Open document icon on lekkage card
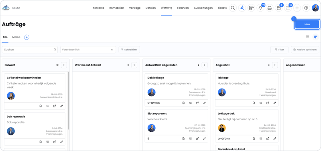Viewport: 321px width, 151px height. pyautogui.click(x=254, y=103)
